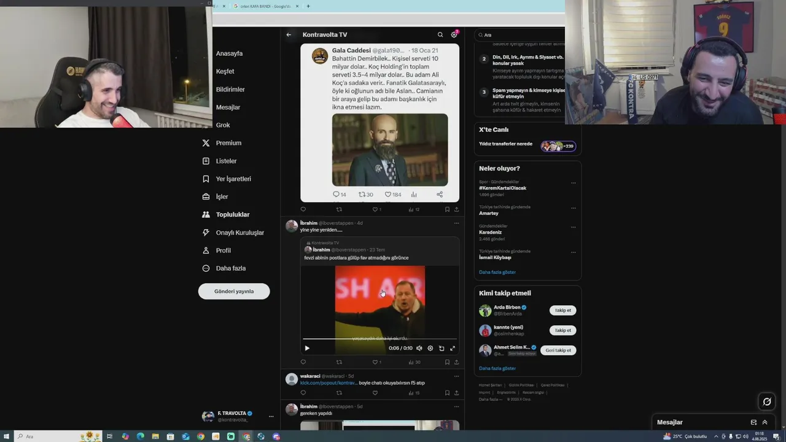Screen dimensions: 786x442
Task: Bookmark wakaraci's post
Action: (447, 393)
